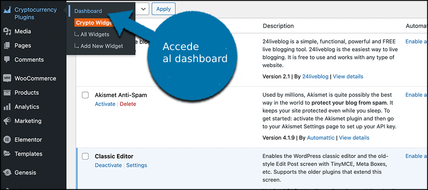Deactivate the Classic Editor plugin
Screen dimensions: 428x190
click(x=108, y=165)
